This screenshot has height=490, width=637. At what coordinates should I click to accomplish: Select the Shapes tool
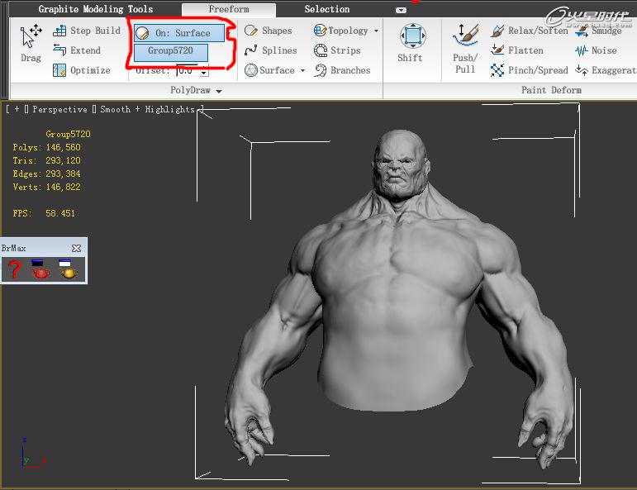269,31
